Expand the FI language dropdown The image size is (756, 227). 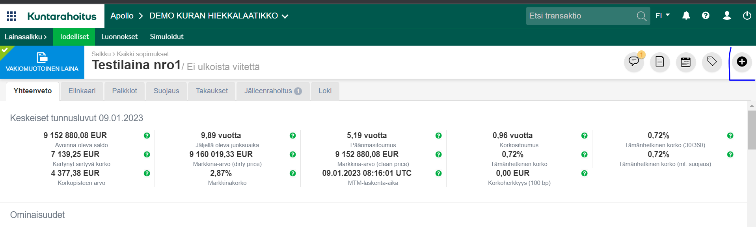[x=663, y=16]
